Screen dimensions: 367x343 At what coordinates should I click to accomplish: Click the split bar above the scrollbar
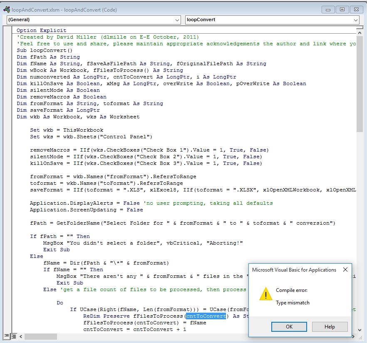[360, 28]
